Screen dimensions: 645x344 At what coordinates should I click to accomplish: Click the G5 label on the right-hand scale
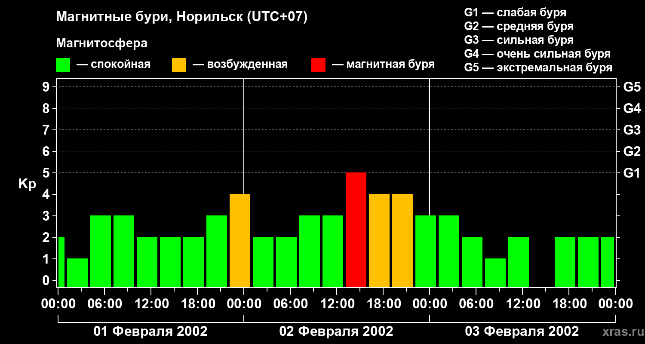[x=632, y=87]
